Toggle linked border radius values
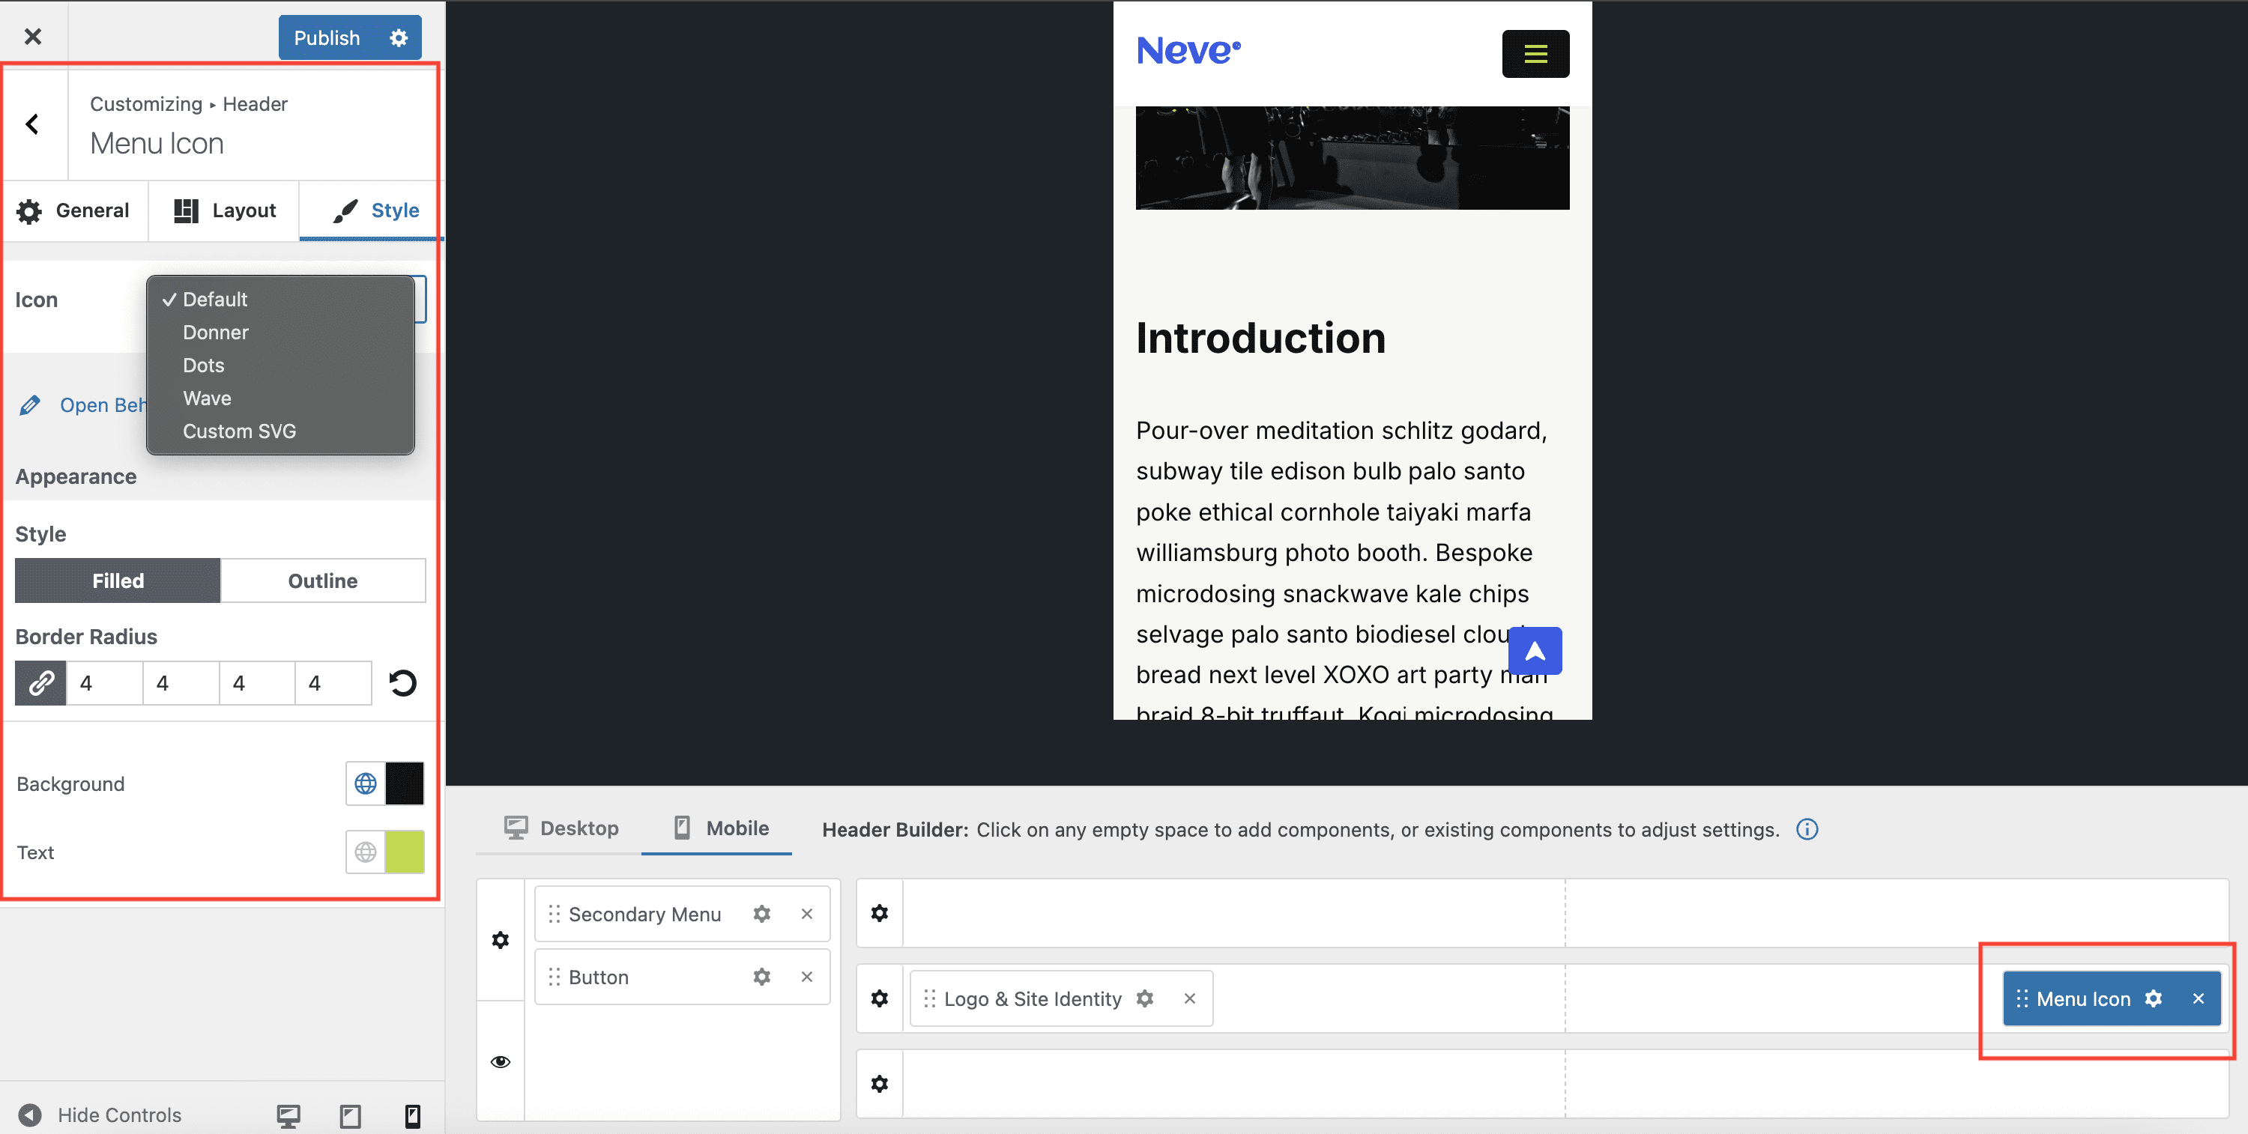Viewport: 2248px width, 1134px height. (40, 683)
